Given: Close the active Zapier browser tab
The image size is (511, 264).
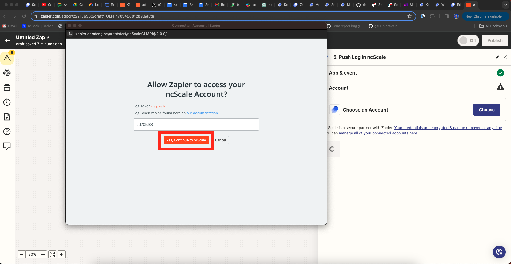Looking at the screenshot, I should 474,5.
